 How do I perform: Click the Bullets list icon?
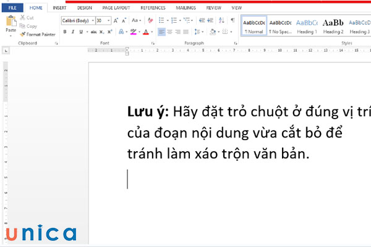point(161,20)
